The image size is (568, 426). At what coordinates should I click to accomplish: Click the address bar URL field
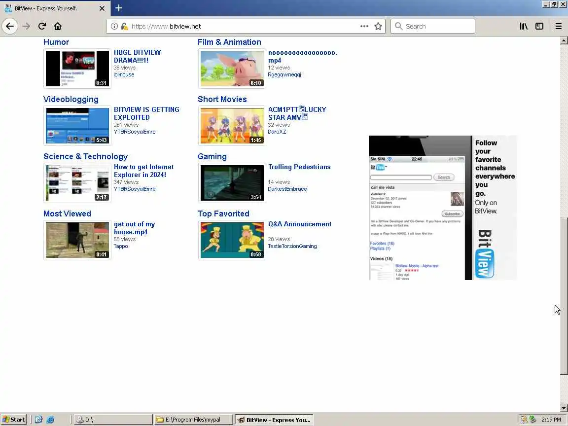(246, 26)
